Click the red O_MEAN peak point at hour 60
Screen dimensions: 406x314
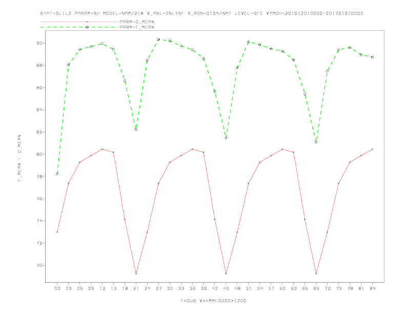(282, 149)
